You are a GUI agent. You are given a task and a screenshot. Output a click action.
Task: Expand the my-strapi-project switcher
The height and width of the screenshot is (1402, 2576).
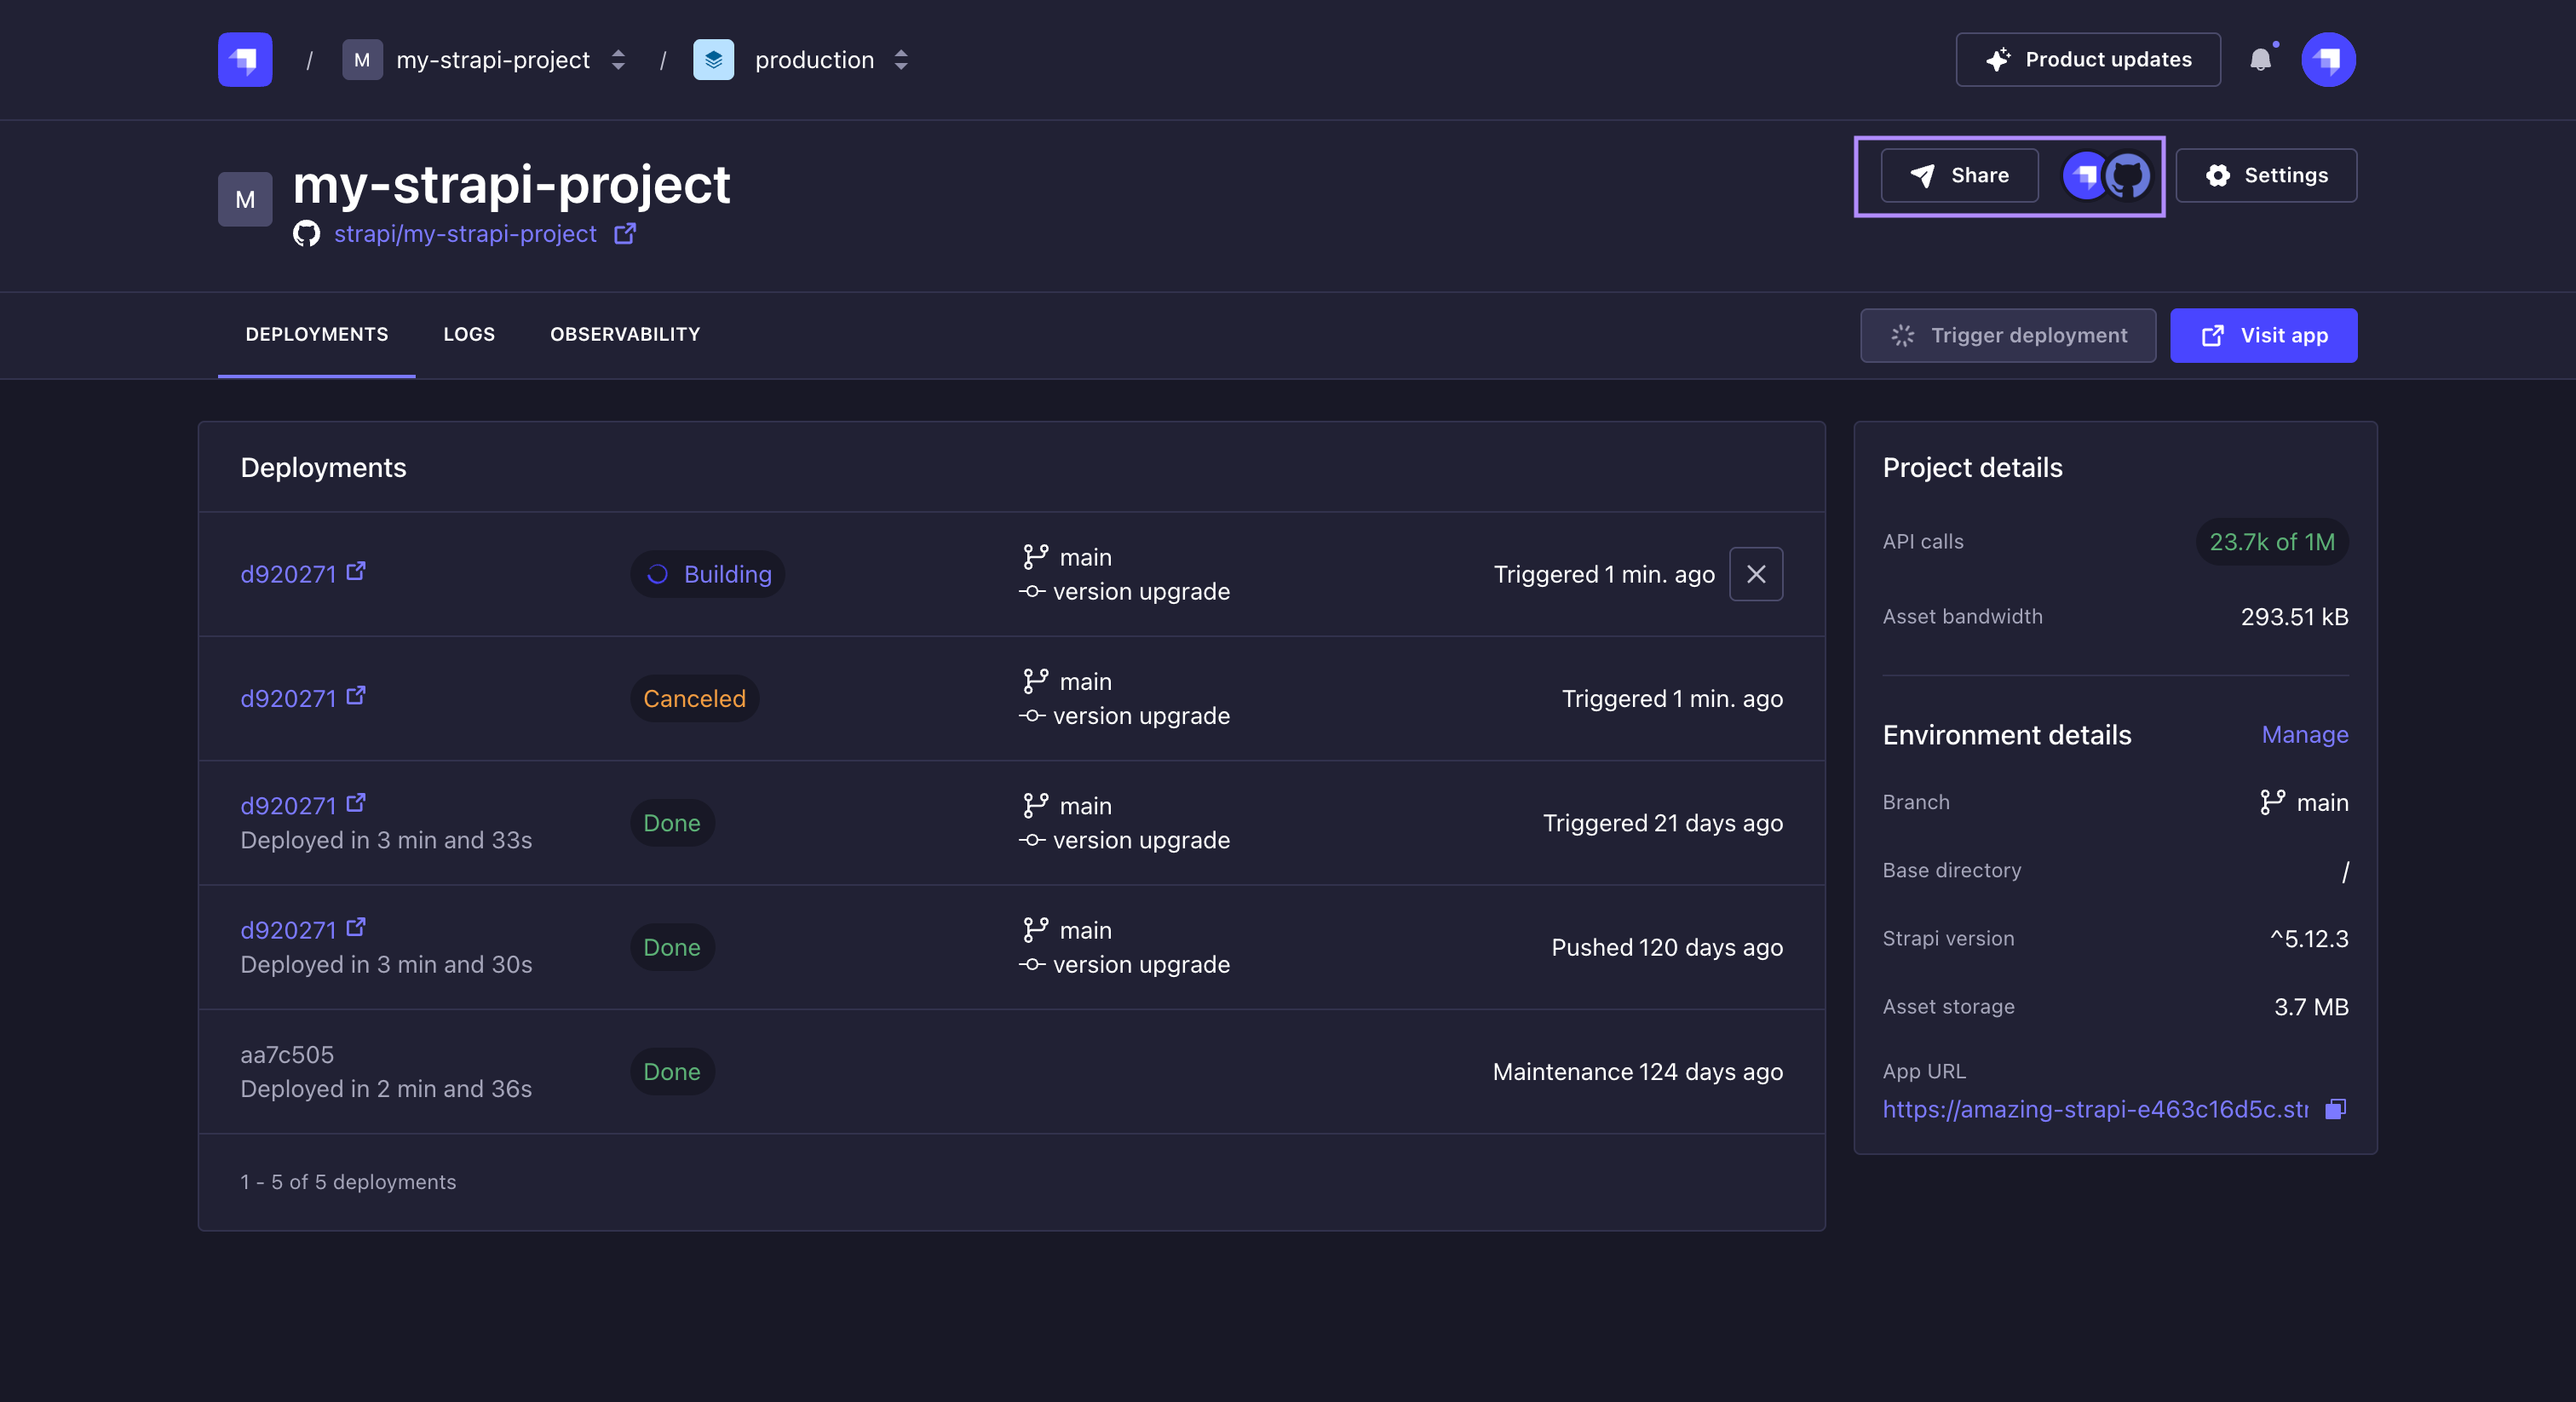click(618, 60)
